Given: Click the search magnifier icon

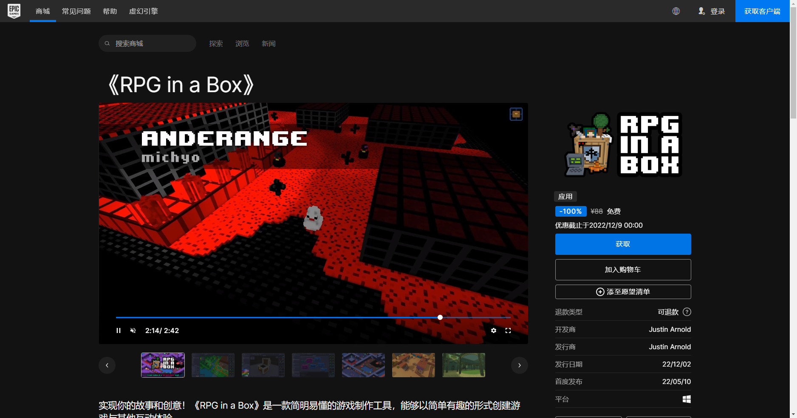Looking at the screenshot, I should 107,43.
